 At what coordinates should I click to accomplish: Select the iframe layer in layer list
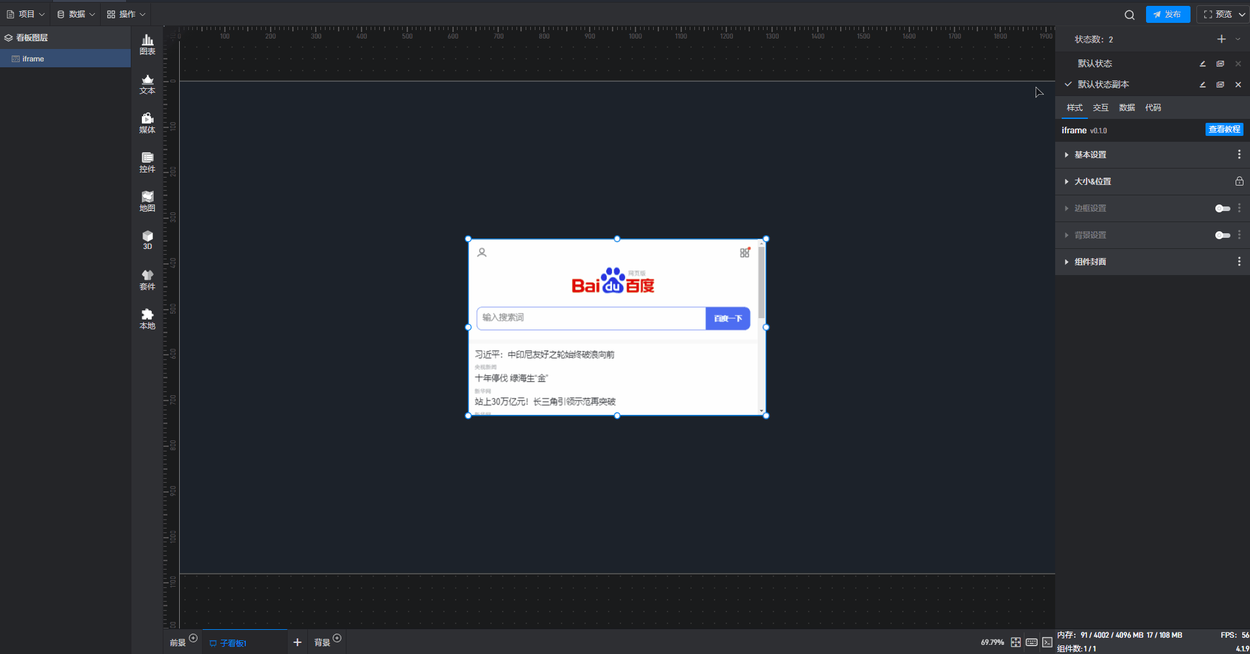coord(33,59)
